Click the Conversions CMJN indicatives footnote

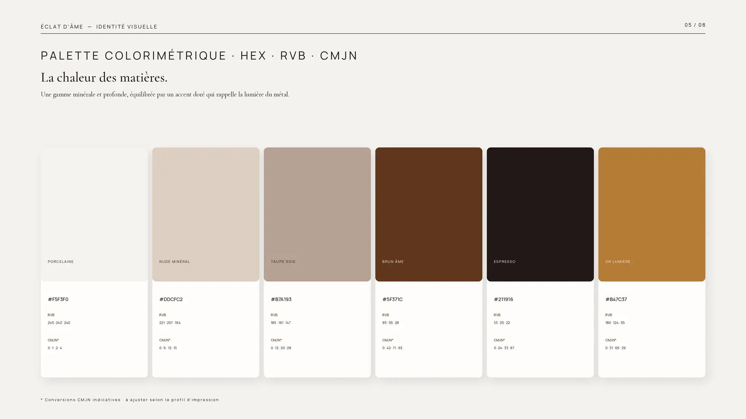130,400
